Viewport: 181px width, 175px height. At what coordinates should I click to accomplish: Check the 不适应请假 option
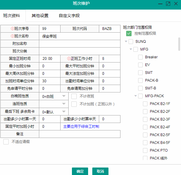point(6,142)
